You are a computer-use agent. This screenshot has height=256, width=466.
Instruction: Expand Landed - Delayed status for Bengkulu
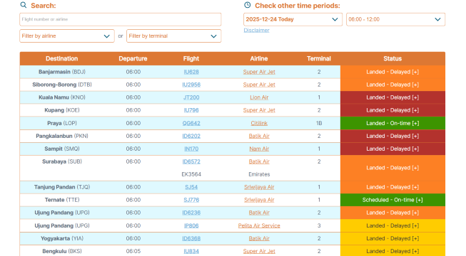tap(392, 250)
